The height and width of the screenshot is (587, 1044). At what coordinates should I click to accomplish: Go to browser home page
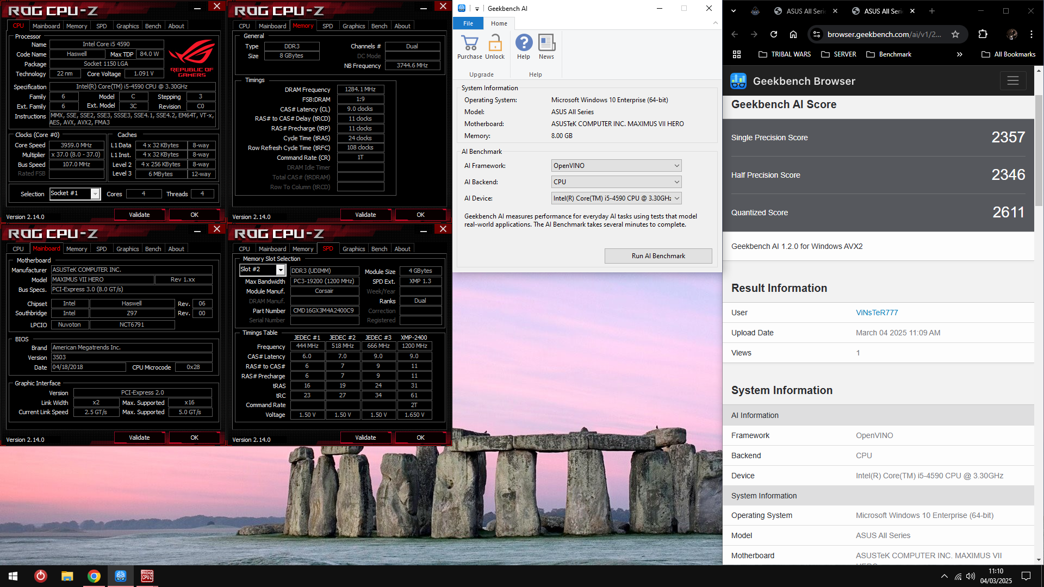pyautogui.click(x=793, y=34)
